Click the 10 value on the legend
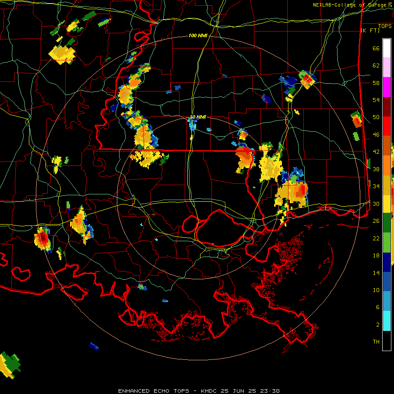The image size is (394, 394). point(376,290)
